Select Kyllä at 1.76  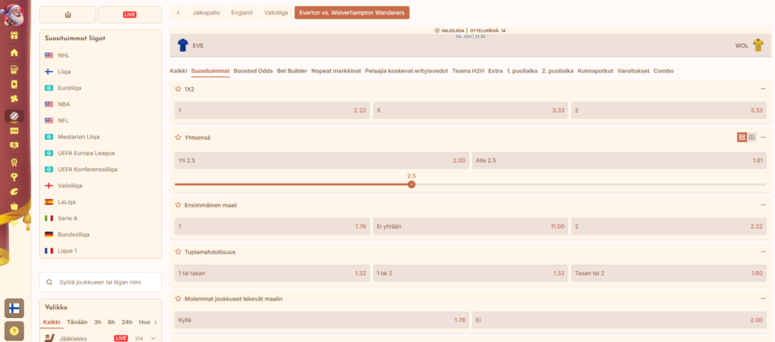tap(322, 320)
